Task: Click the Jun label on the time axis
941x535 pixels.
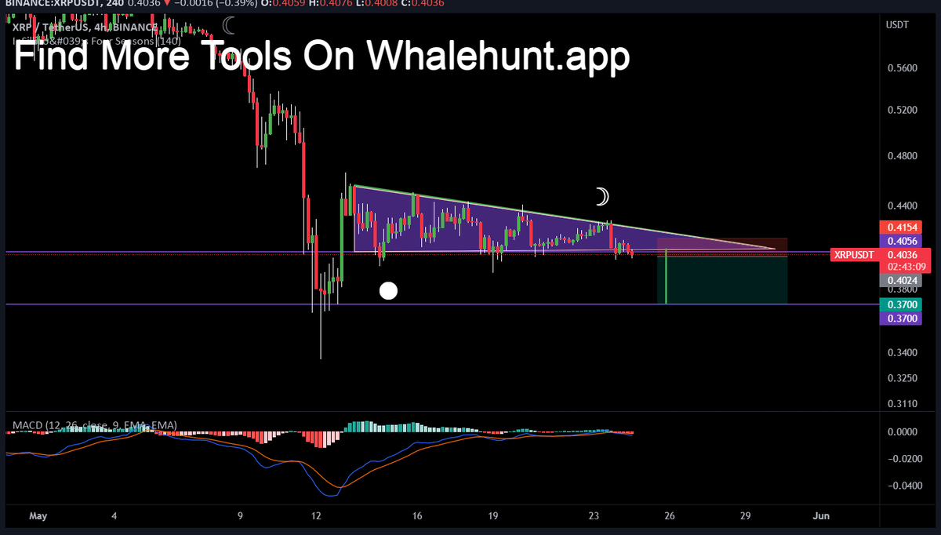Action: [820, 516]
